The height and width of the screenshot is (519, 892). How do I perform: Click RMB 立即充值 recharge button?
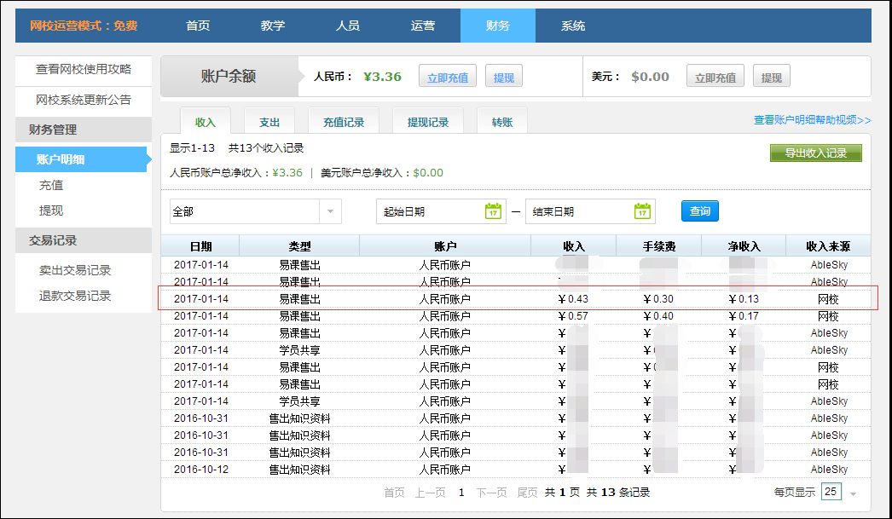tap(448, 78)
